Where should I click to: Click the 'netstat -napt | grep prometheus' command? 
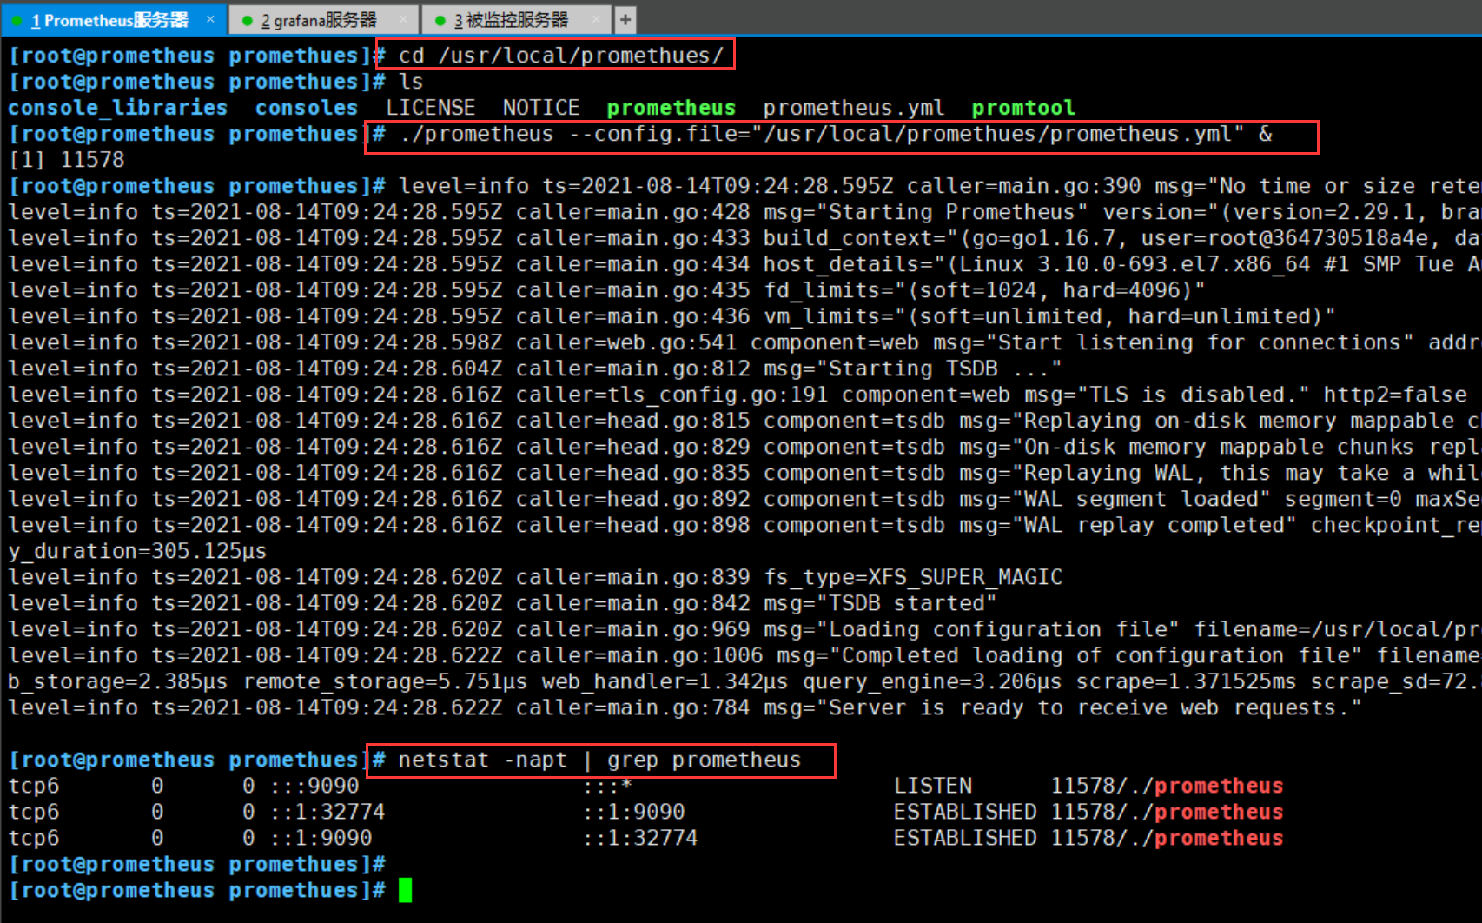(x=599, y=760)
